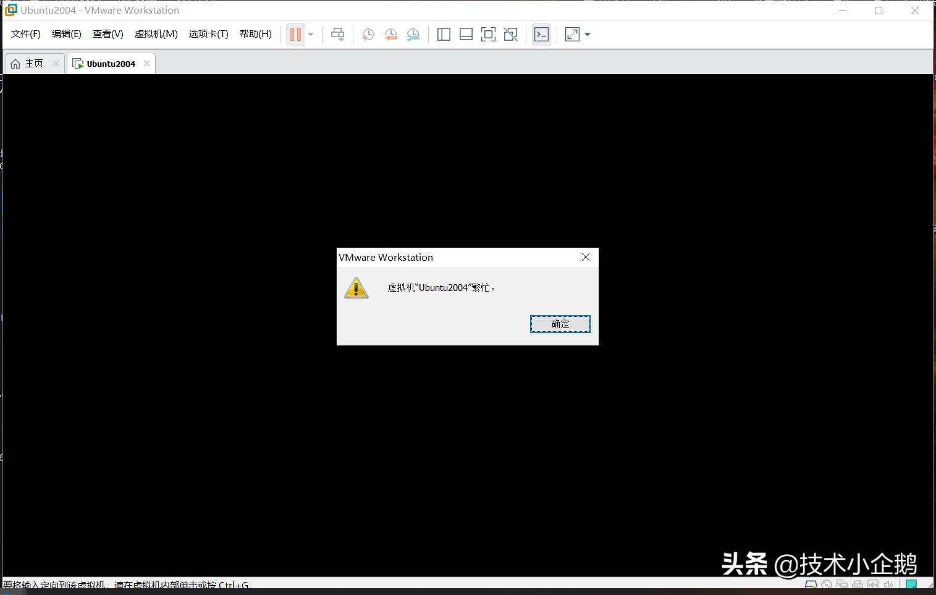This screenshot has width=936, height=595.
Task: Click the sound card status icon
Action: pyautogui.click(x=888, y=586)
